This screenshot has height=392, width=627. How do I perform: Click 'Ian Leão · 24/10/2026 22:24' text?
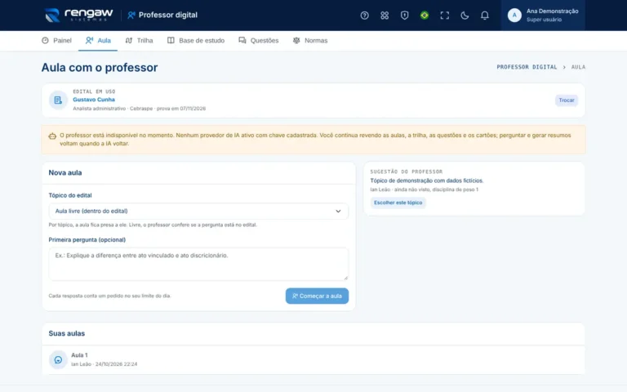point(104,364)
